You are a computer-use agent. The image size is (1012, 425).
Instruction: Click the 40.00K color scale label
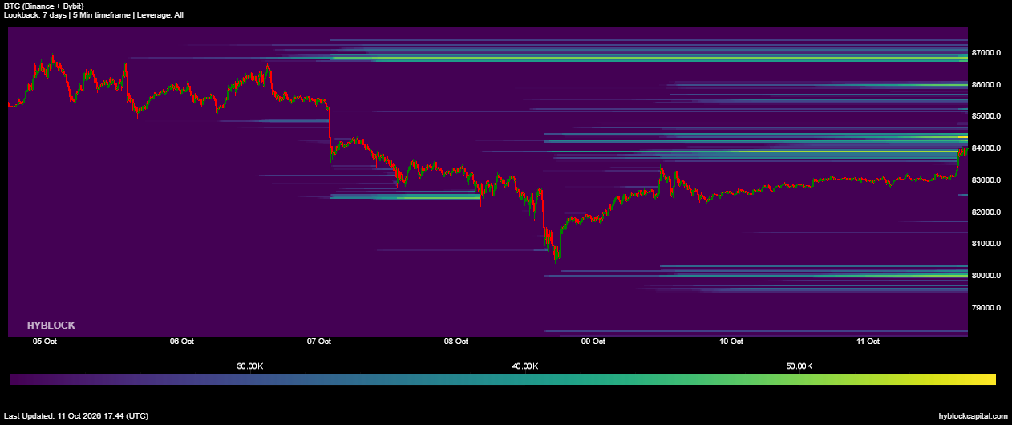525,366
